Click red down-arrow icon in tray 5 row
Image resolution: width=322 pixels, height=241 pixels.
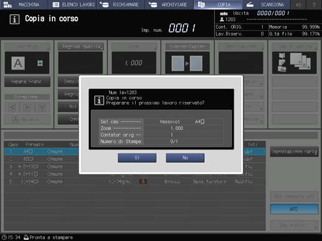click(143, 181)
